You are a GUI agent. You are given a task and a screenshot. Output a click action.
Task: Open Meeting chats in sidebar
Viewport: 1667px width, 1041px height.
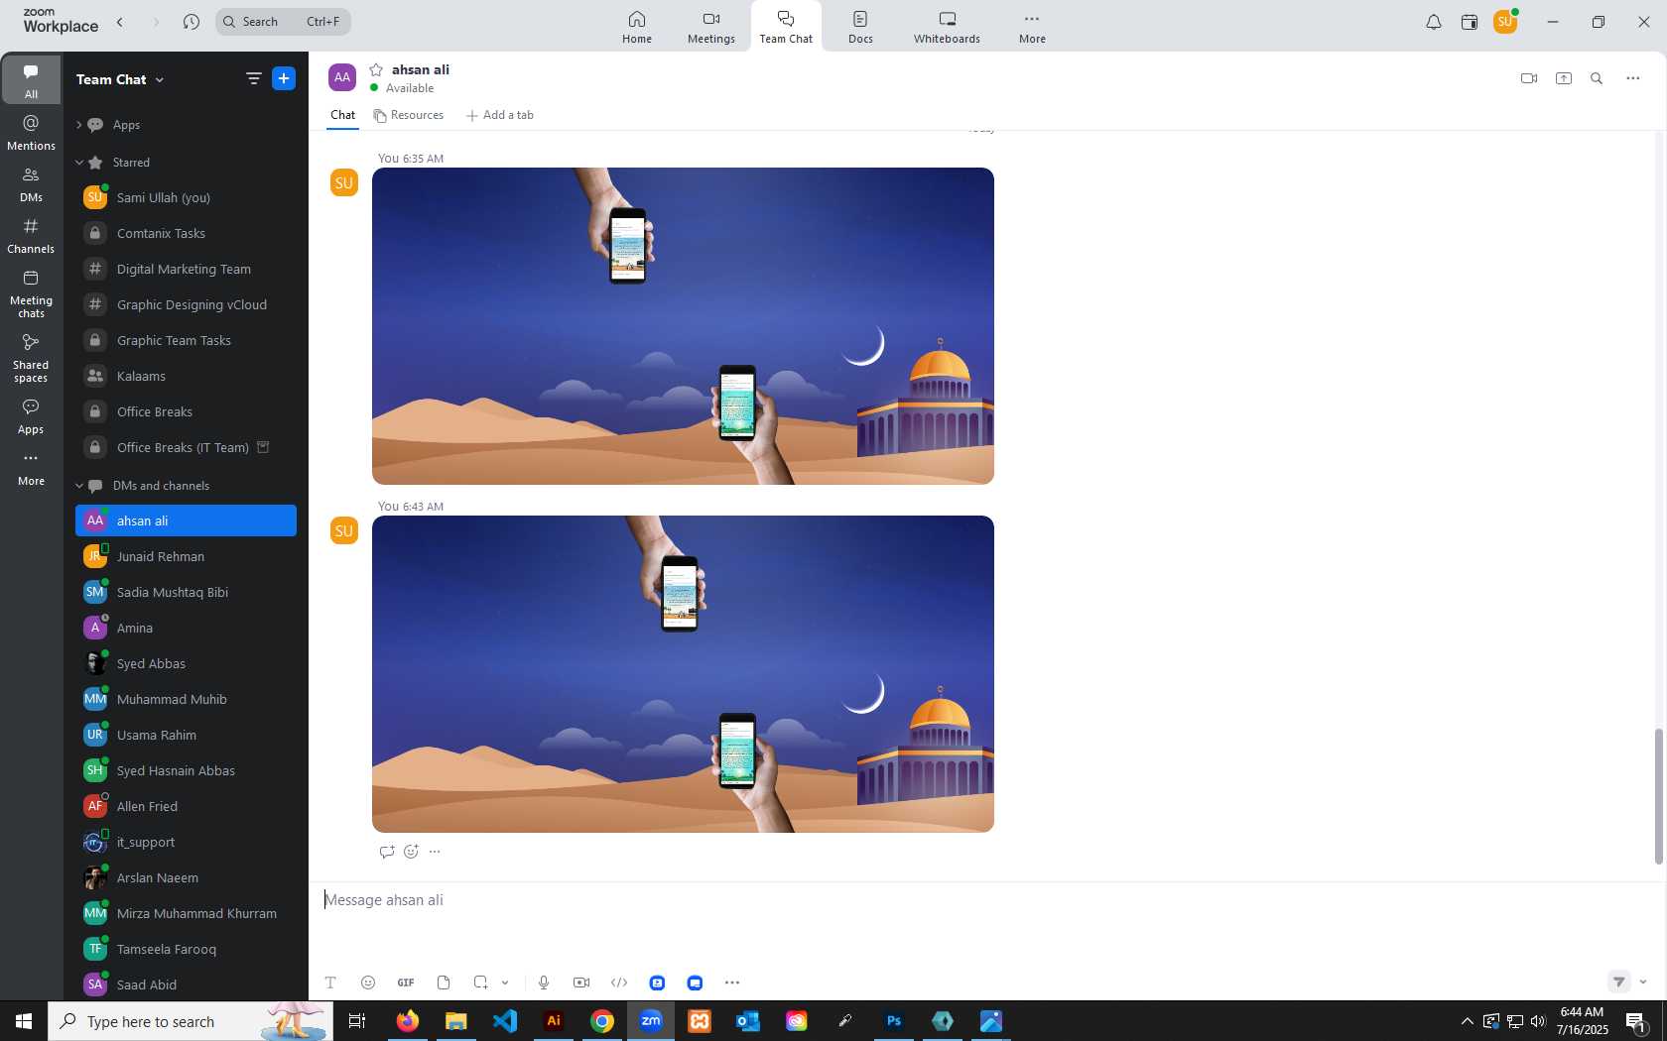point(31,294)
